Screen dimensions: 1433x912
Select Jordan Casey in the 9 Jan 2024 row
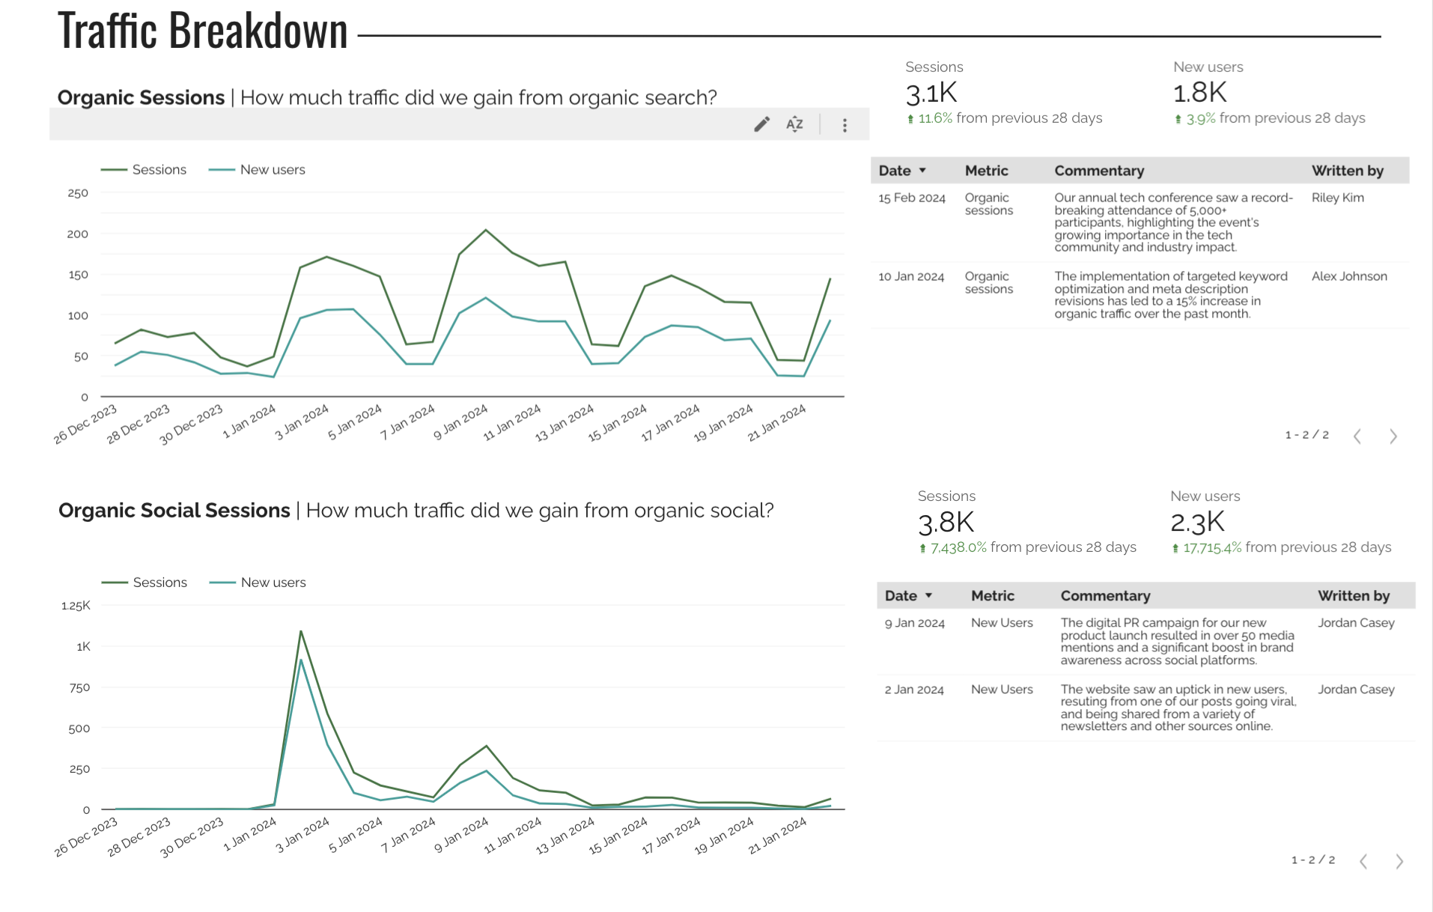(x=1356, y=623)
